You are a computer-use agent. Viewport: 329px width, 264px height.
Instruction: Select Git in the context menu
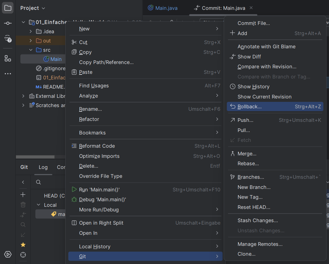pyautogui.click(x=145, y=256)
